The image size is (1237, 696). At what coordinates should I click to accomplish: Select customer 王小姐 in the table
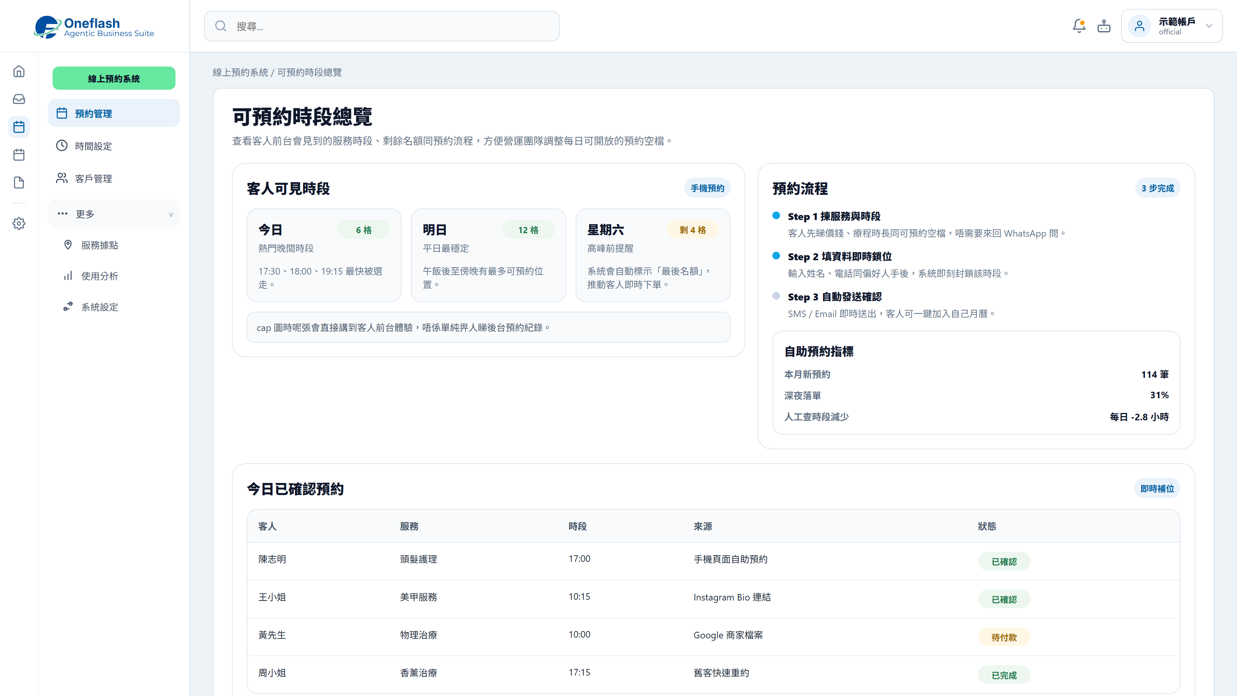272,597
